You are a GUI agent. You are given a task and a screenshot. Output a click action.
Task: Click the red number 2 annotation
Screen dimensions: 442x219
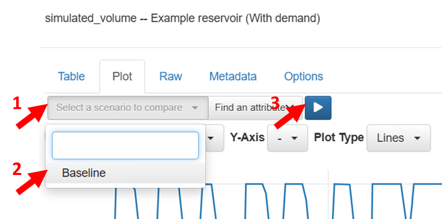coord(18,168)
